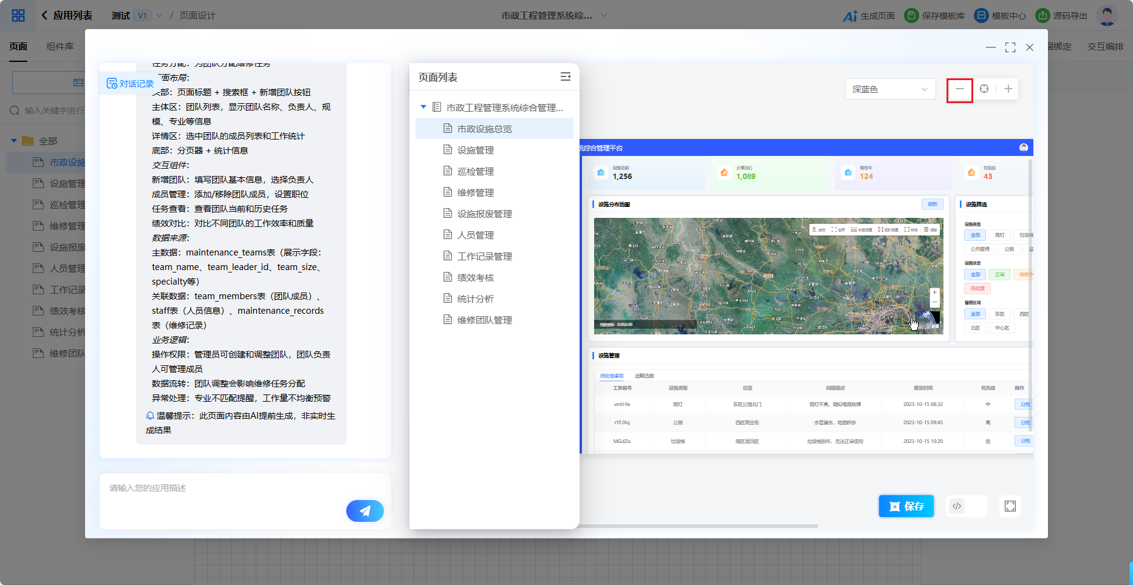Click the blue 保存 button

coord(906,506)
